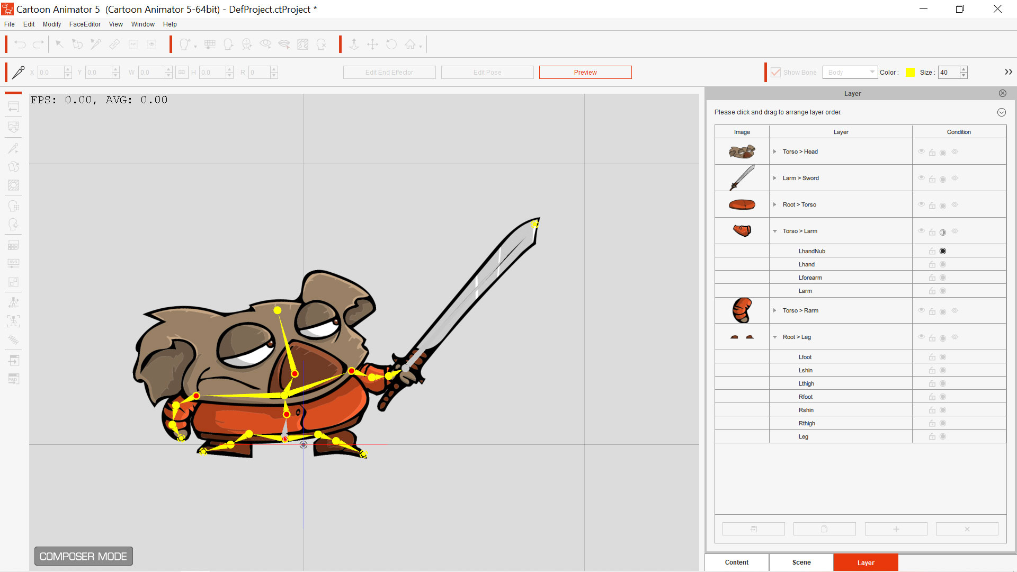
Task: Click the sword image thumbnail
Action: [742, 178]
